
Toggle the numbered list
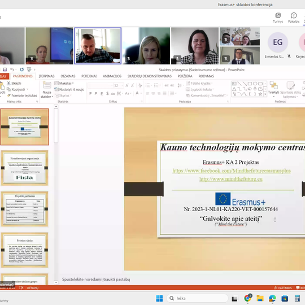[x=157, y=85]
